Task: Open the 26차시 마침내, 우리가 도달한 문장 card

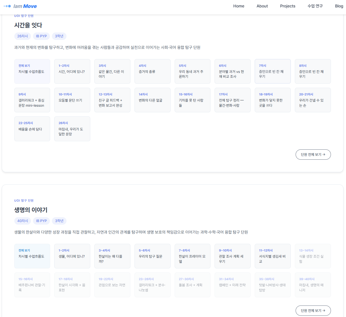Action: 72,129
